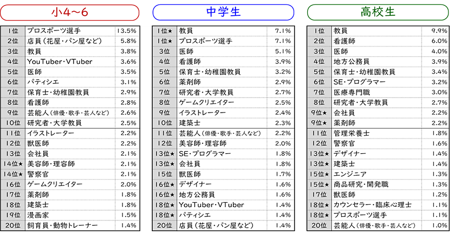This screenshot has height=236, width=450.
Task: Select the 小4〜6 header tab
Action: 69,12
